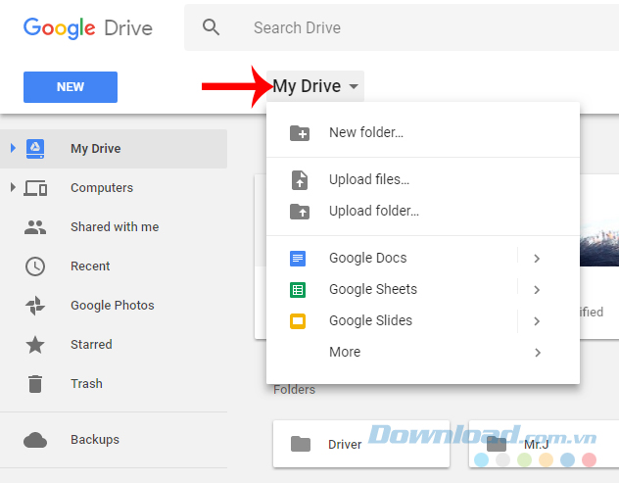This screenshot has width=619, height=483.
Task: Click the Starred star icon
Action: (35, 345)
